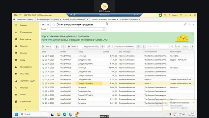Switch to the Ручное формирование ОРП tab
The height and width of the screenshot is (118, 209).
click(75, 19)
